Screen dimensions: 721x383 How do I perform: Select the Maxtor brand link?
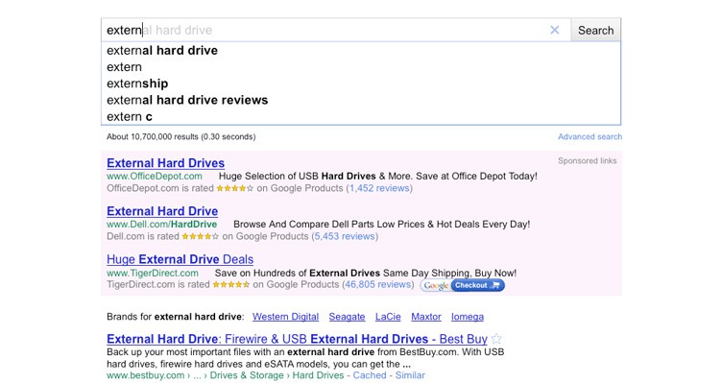pyautogui.click(x=426, y=317)
